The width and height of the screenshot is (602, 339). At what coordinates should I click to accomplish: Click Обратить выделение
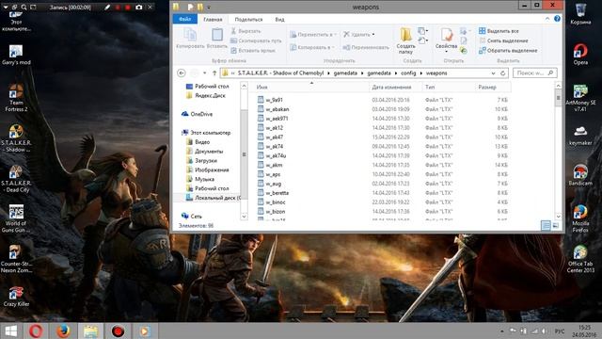508,50
